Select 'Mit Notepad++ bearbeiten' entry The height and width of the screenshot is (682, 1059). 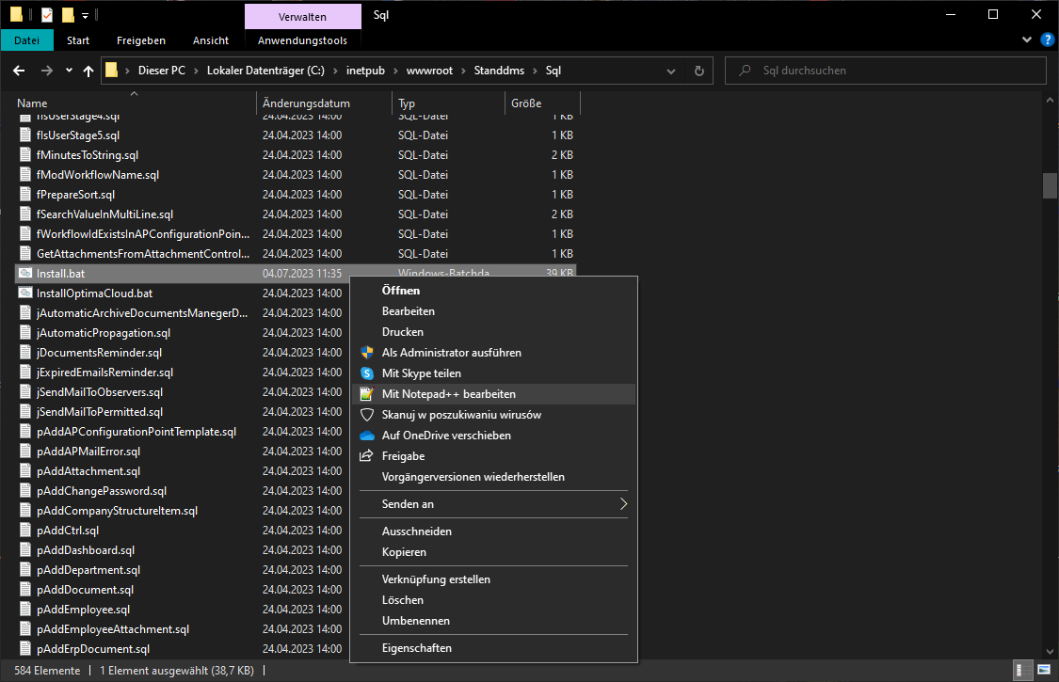pyautogui.click(x=448, y=394)
